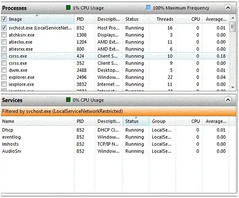Check the iexplore.exe PID 3832 checkbox
Viewport: 239px width, 198px height.
4,84
